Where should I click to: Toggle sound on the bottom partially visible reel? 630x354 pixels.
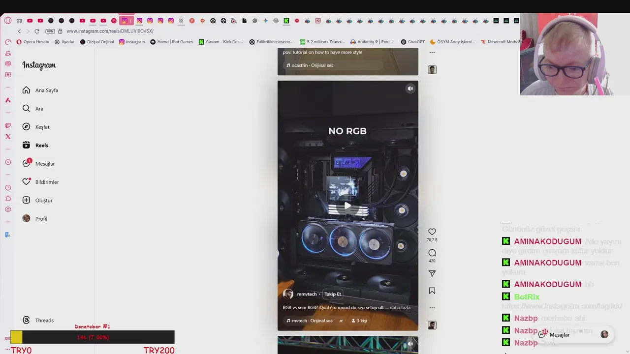pyautogui.click(x=410, y=344)
